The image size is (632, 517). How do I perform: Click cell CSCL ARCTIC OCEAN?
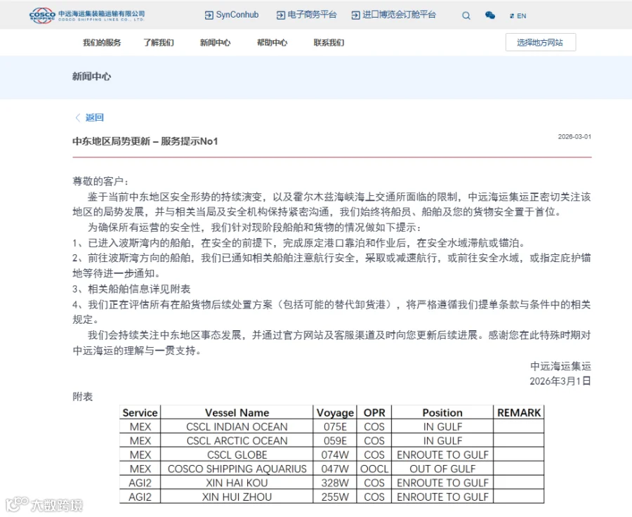pos(237,440)
